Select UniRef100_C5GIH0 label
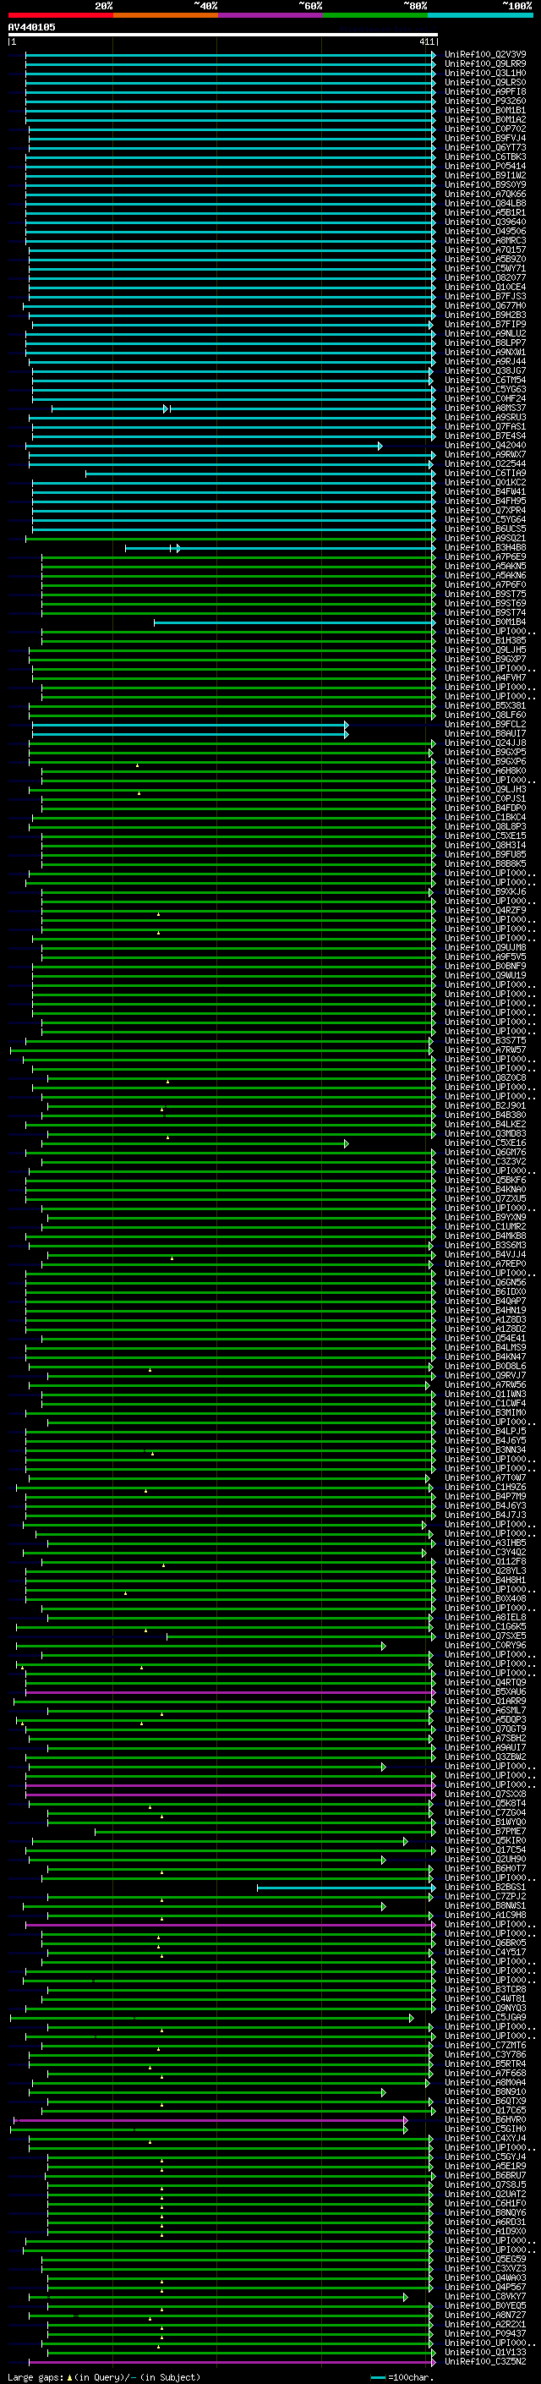 [x=485, y=2129]
